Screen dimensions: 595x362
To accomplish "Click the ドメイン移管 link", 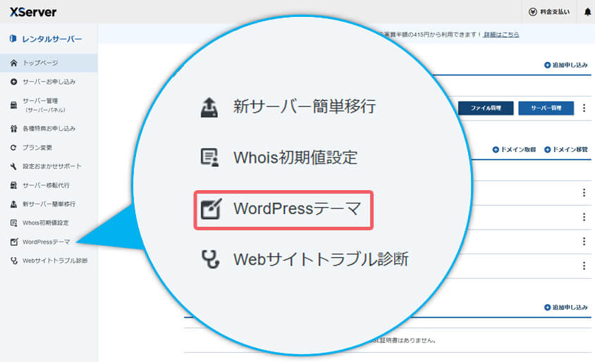I will (x=566, y=150).
